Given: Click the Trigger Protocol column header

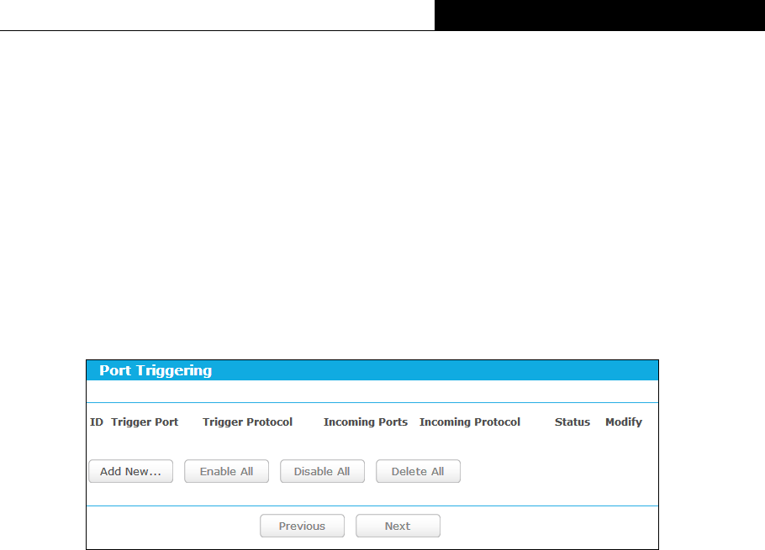Looking at the screenshot, I should (247, 422).
